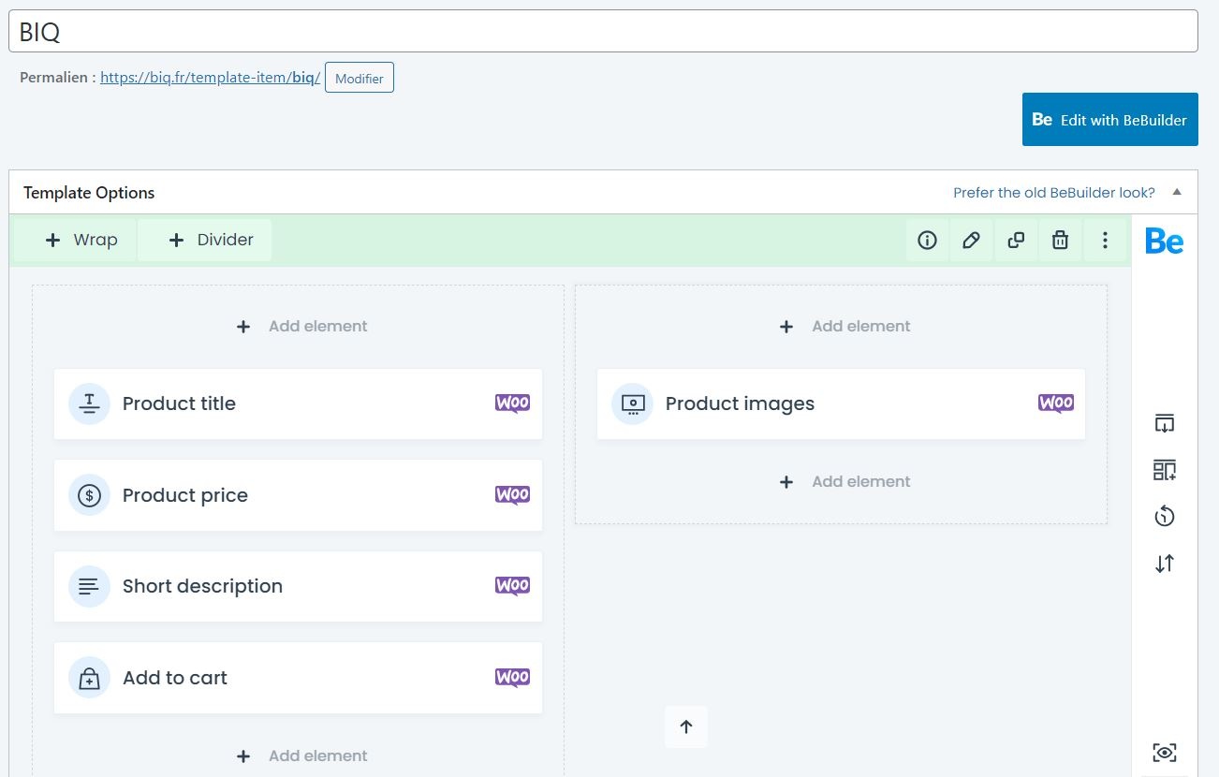This screenshot has width=1219, height=777.
Task: Open the revisions history icon
Action: (1164, 517)
